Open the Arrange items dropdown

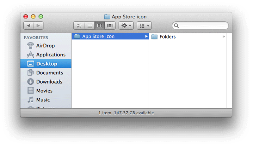[x=144, y=26]
